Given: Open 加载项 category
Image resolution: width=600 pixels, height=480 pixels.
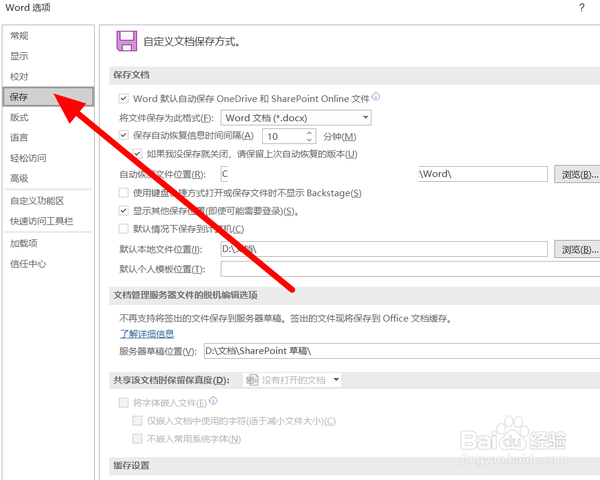Looking at the screenshot, I should 48,243.
